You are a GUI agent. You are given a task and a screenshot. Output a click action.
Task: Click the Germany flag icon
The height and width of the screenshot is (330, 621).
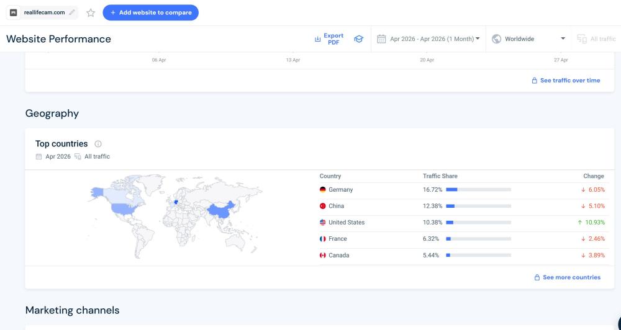tap(323, 190)
